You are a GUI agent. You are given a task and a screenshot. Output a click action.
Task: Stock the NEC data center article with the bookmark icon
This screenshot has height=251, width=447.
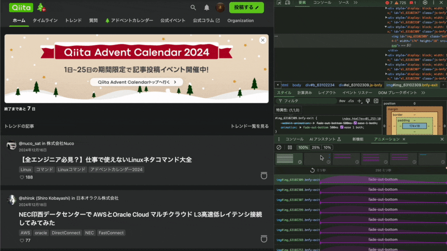point(264,239)
